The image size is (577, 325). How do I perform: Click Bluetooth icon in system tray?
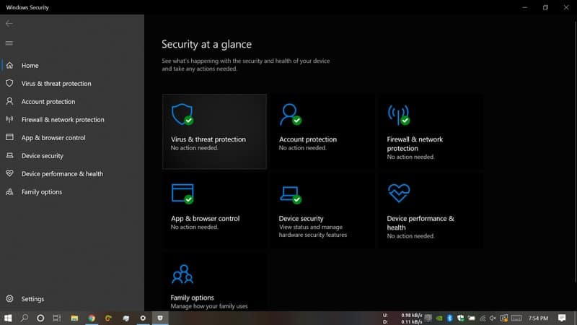tap(449, 318)
